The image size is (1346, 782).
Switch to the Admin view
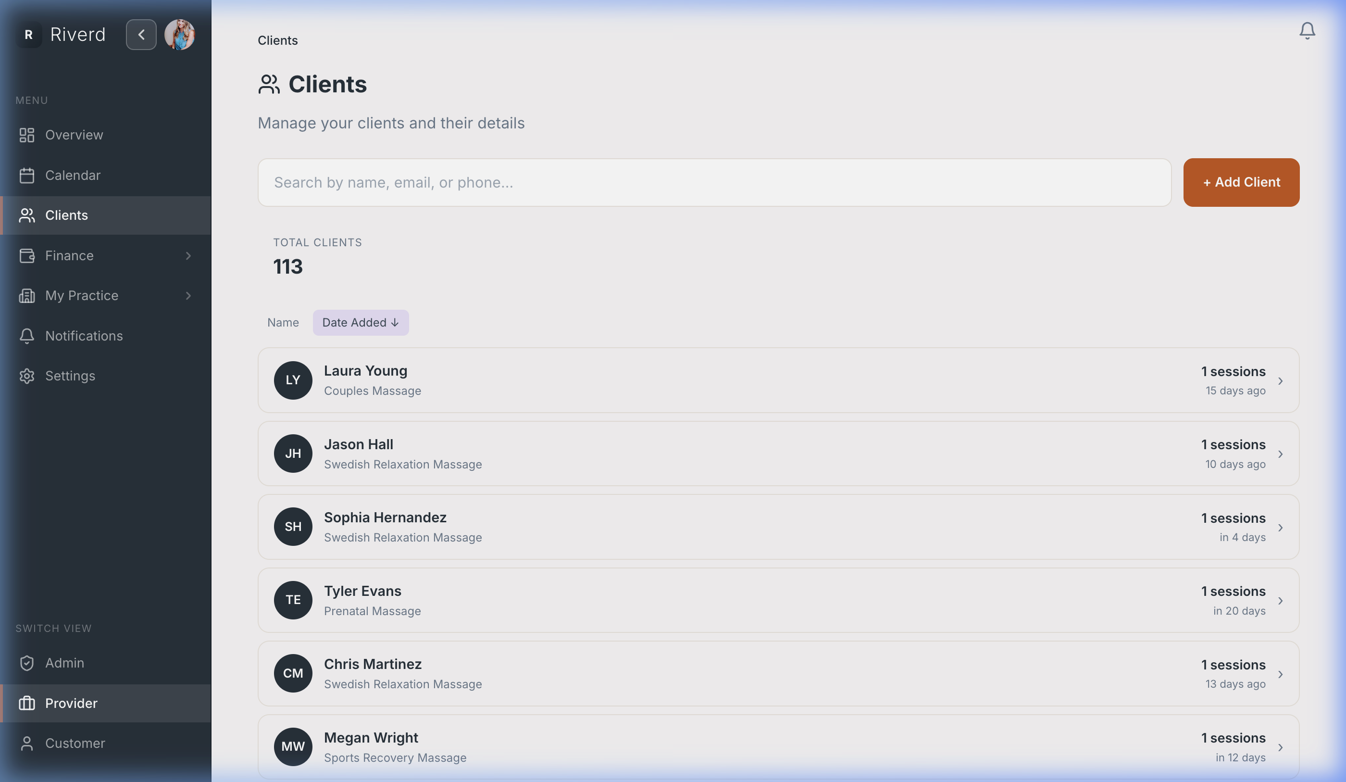(x=64, y=663)
